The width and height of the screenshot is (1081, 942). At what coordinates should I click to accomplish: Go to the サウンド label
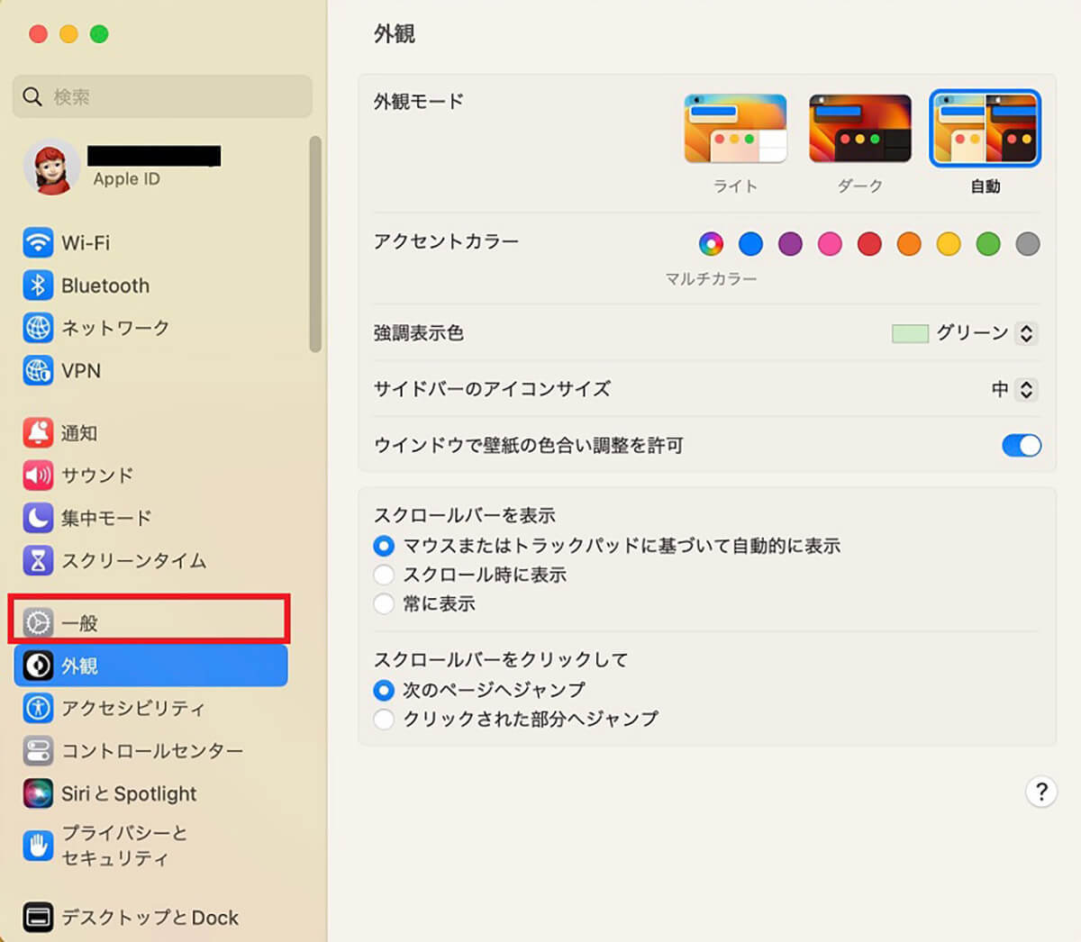[x=97, y=476]
